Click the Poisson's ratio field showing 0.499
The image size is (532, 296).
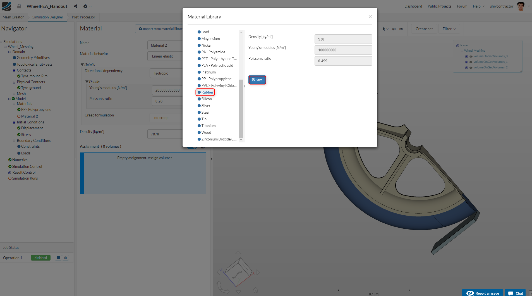[343, 61]
